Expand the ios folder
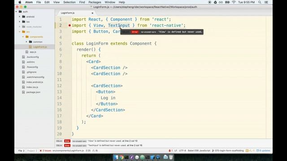 pyautogui.click(x=20, y=22)
